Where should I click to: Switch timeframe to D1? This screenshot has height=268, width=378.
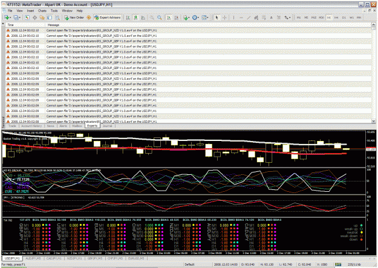[344, 18]
